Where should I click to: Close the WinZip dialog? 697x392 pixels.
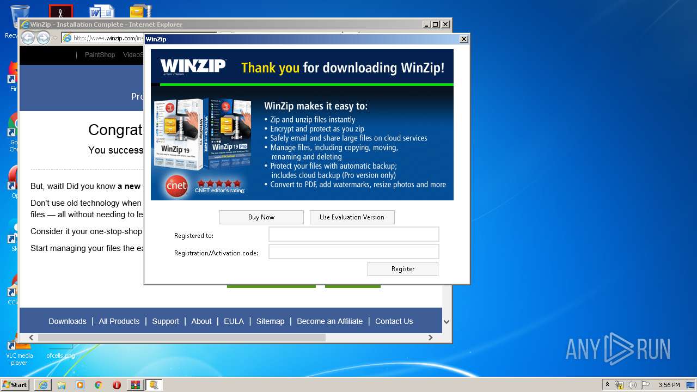[463, 39]
